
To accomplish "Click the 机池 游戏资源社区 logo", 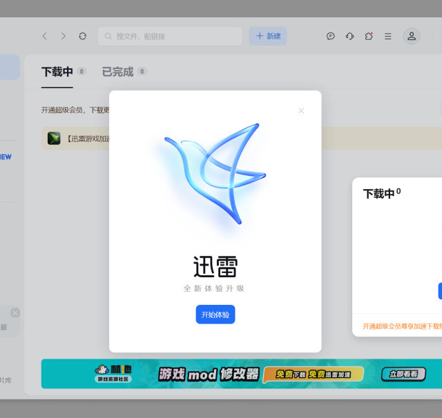I will (113, 374).
